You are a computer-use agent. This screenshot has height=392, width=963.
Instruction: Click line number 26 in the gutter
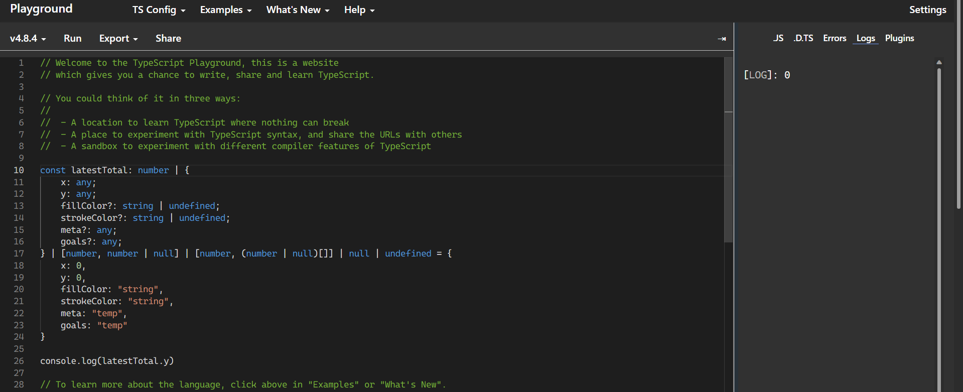(x=19, y=361)
